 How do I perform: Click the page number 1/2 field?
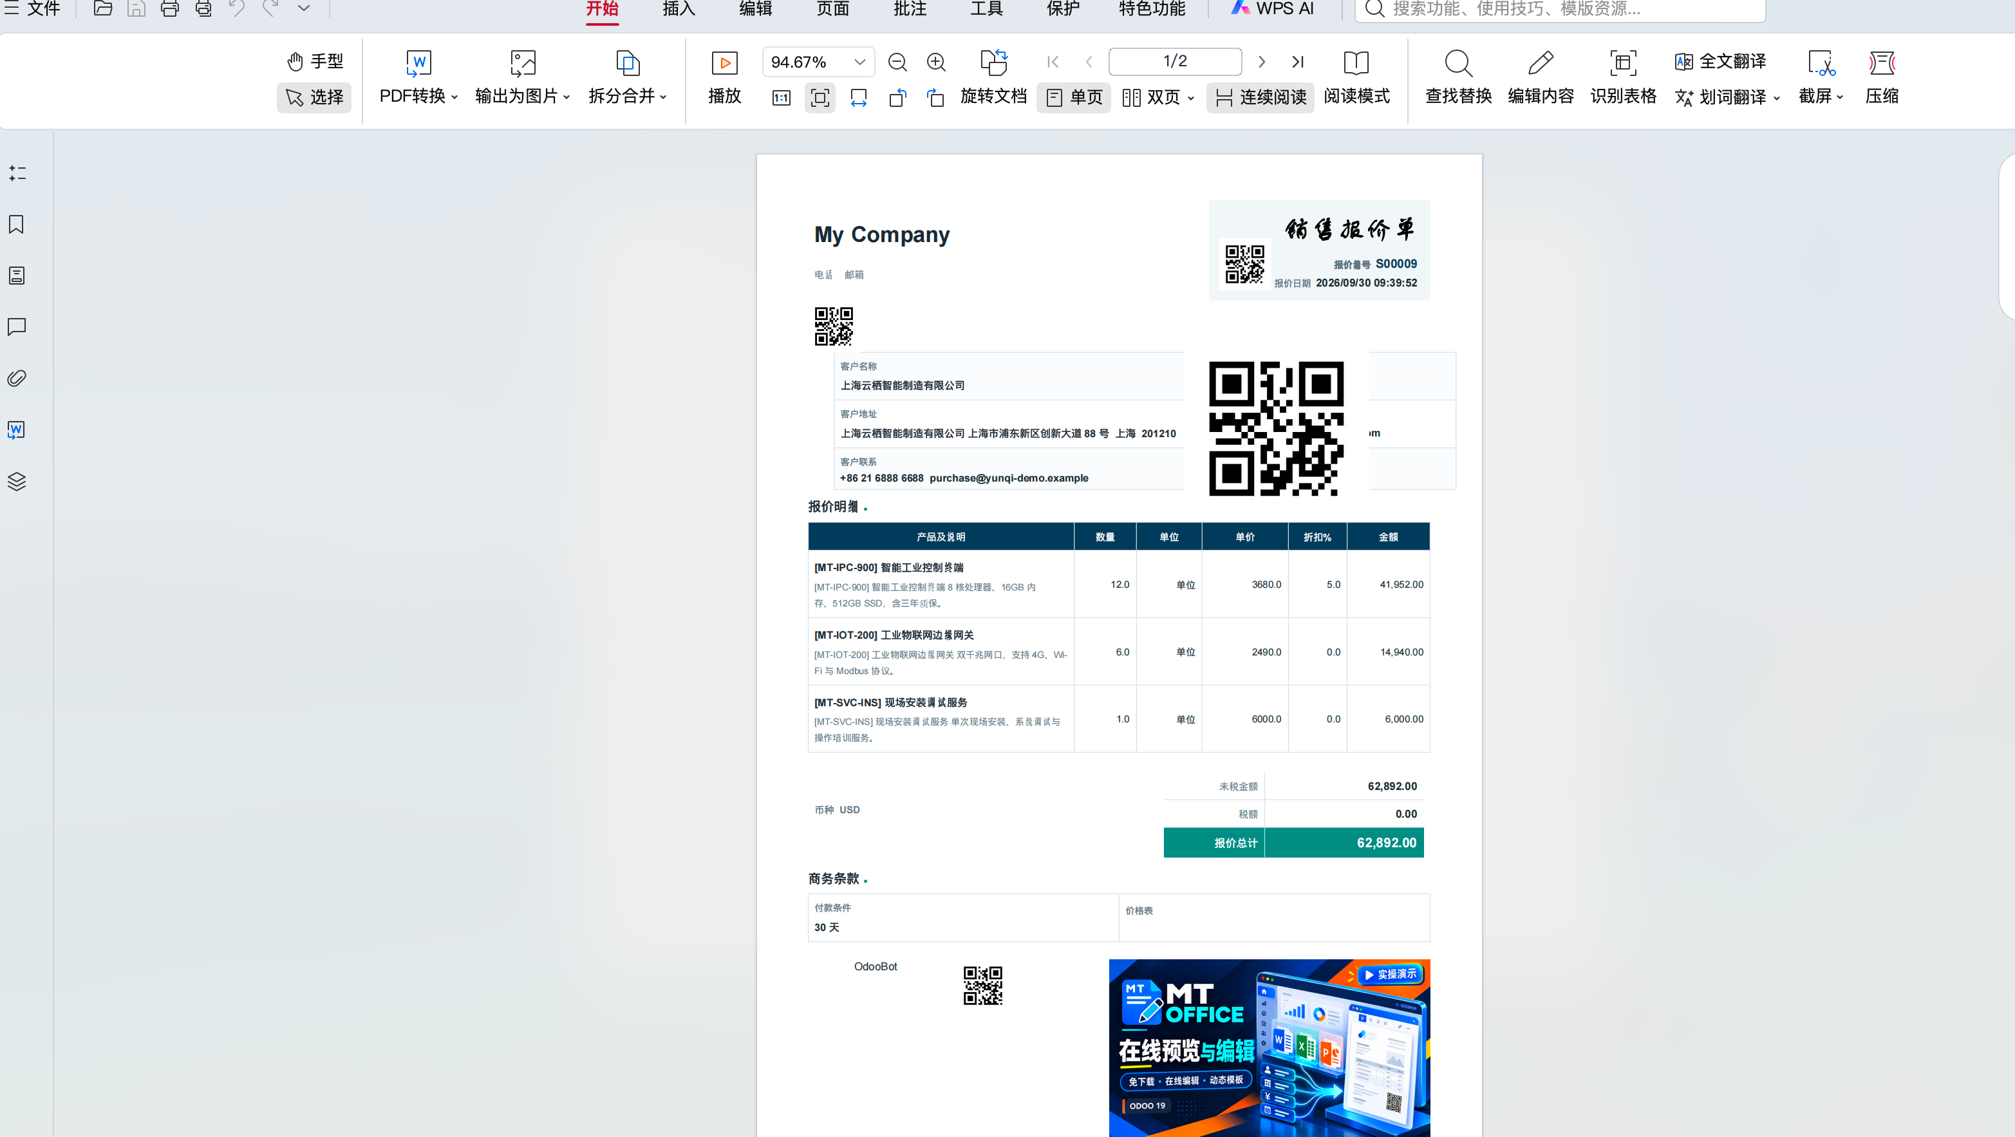coord(1175,61)
